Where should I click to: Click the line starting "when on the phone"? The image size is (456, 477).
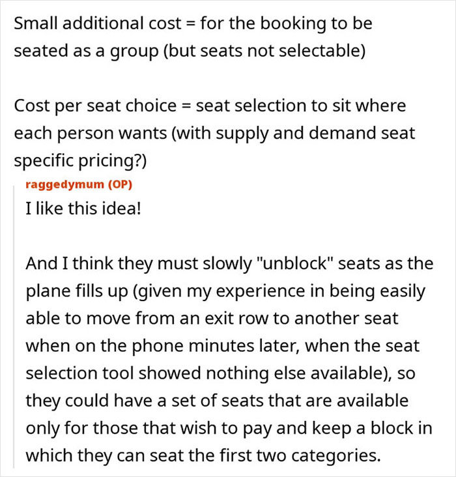[x=223, y=346]
